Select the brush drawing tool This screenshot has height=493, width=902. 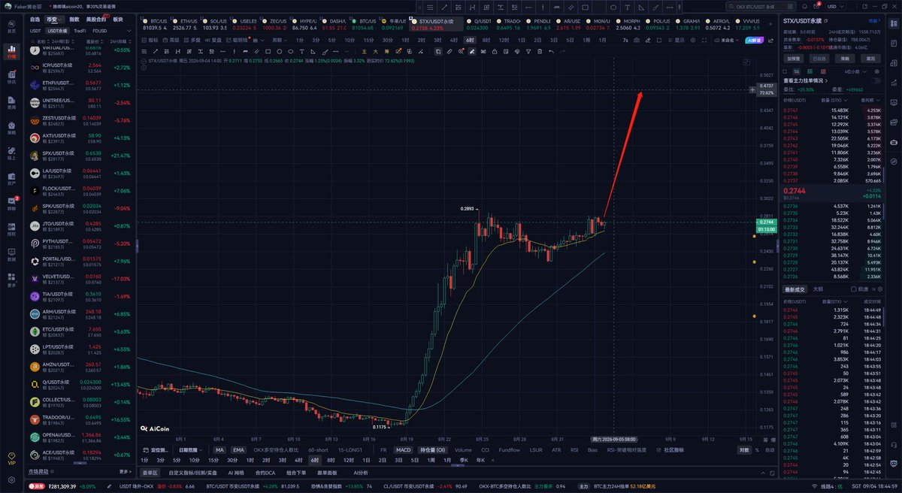click(324, 51)
